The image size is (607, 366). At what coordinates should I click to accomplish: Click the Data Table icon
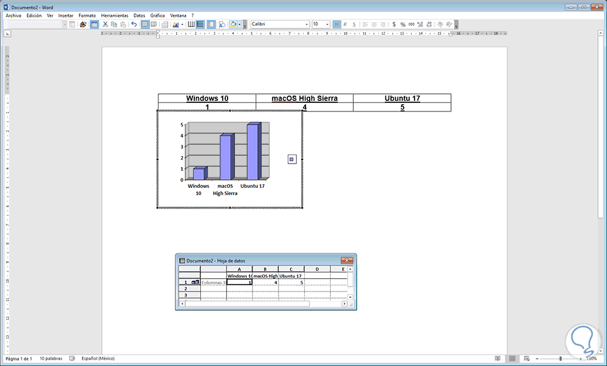pos(164,24)
